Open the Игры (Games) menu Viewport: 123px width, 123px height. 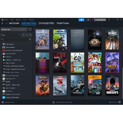click(24, 20)
